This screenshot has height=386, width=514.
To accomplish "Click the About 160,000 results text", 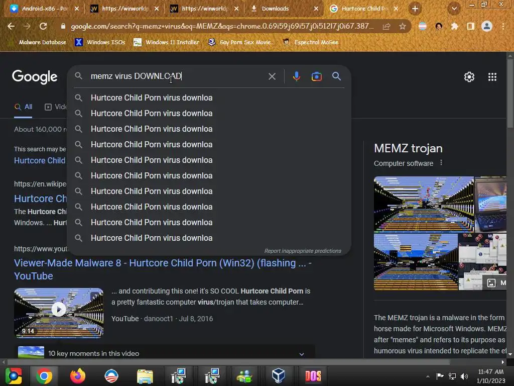I will point(40,129).
